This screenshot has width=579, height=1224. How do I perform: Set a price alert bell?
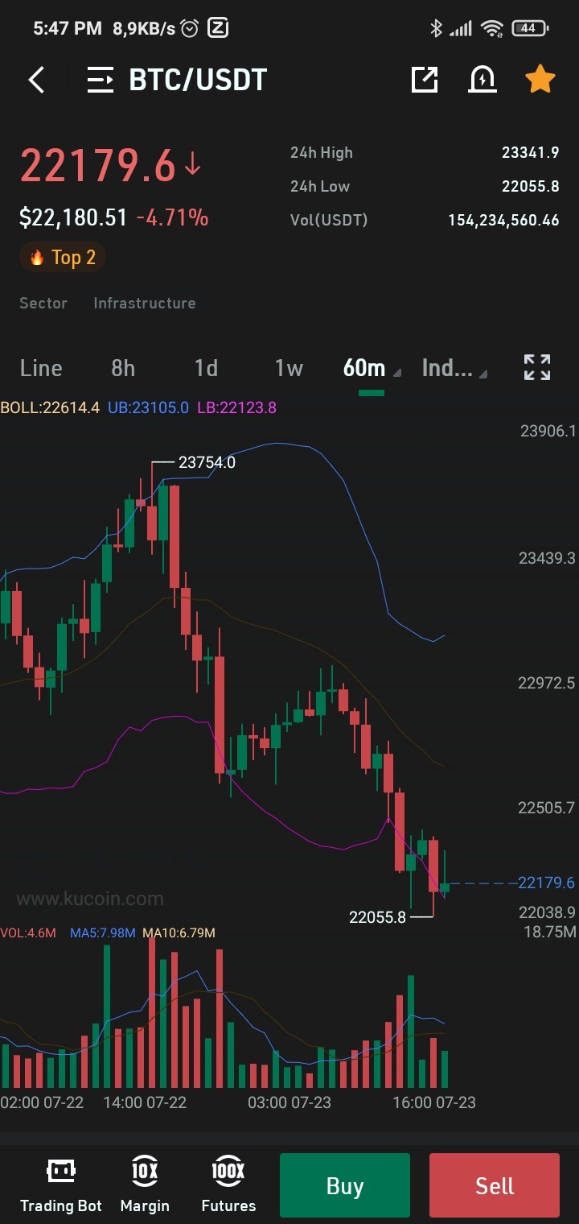pyautogui.click(x=482, y=79)
